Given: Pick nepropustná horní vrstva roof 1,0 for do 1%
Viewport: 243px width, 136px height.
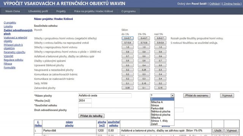Looking at the screenshot, I should tap(128, 47).
